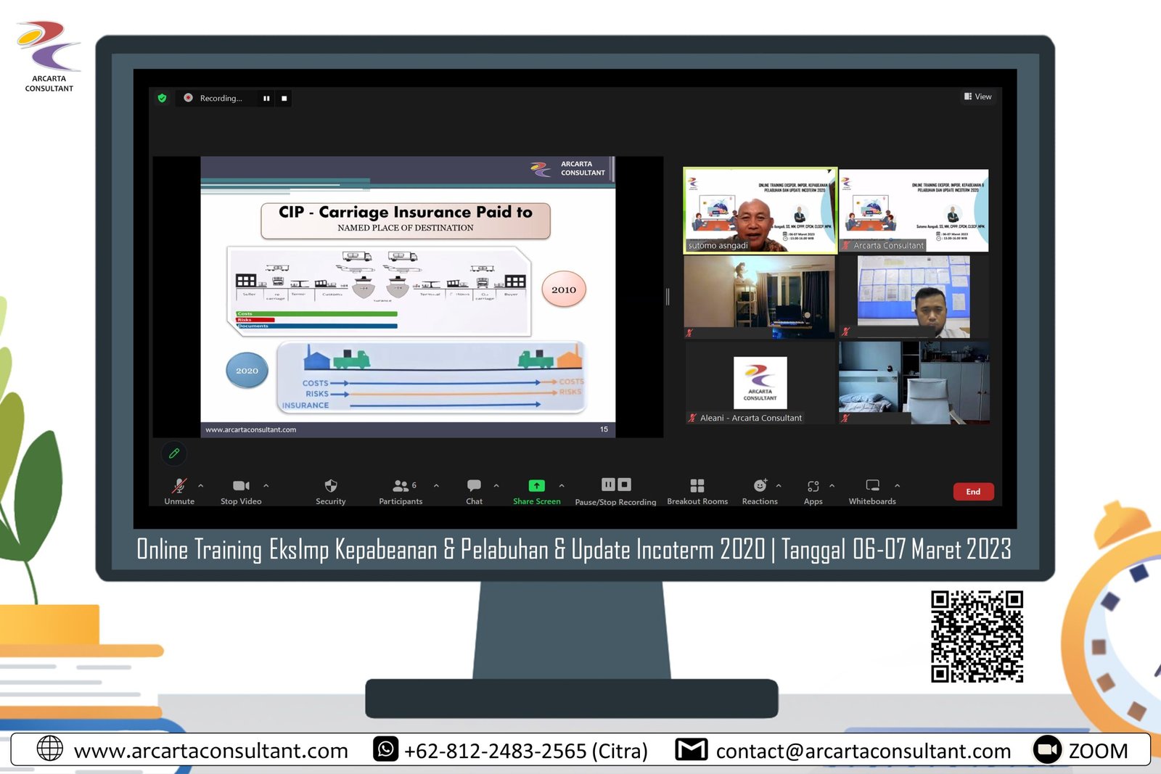This screenshot has width=1161, height=774.
Task: Unmute the microphone
Action: pos(179,486)
